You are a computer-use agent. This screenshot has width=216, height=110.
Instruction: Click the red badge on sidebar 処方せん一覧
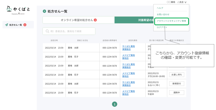pos(25,25)
